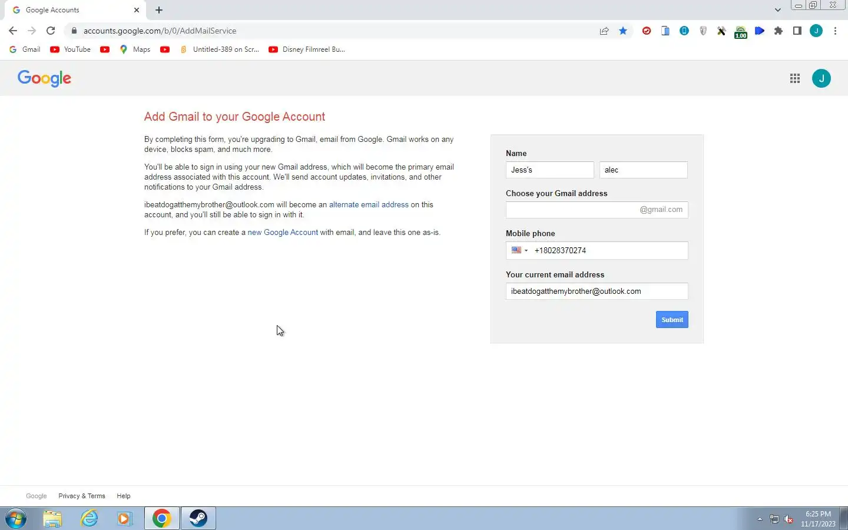Viewport: 848px width, 530px height.
Task: Open the Maps bookmark
Action: pyautogui.click(x=135, y=49)
